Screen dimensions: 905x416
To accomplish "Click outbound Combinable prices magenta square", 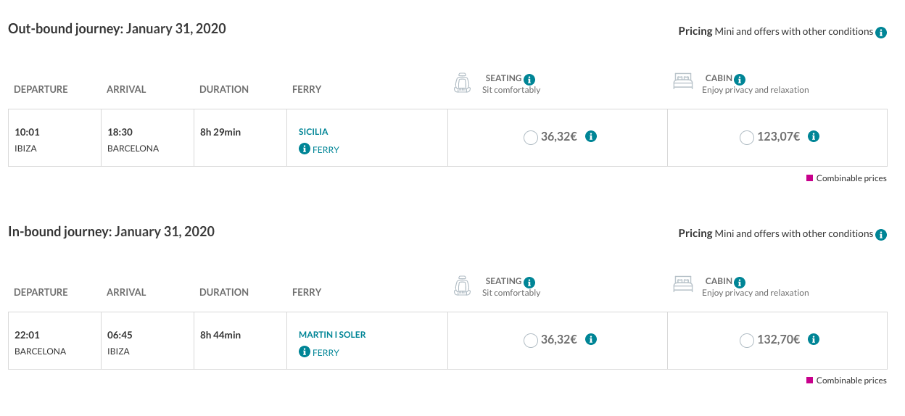I will [809, 178].
